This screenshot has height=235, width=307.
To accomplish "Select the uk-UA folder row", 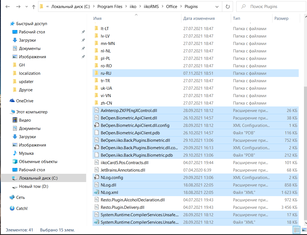I will pos(195,88).
